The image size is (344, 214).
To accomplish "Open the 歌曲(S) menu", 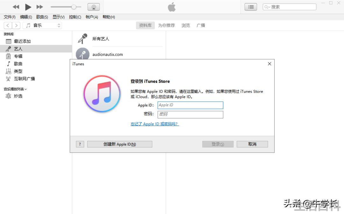I will pyautogui.click(x=42, y=17).
